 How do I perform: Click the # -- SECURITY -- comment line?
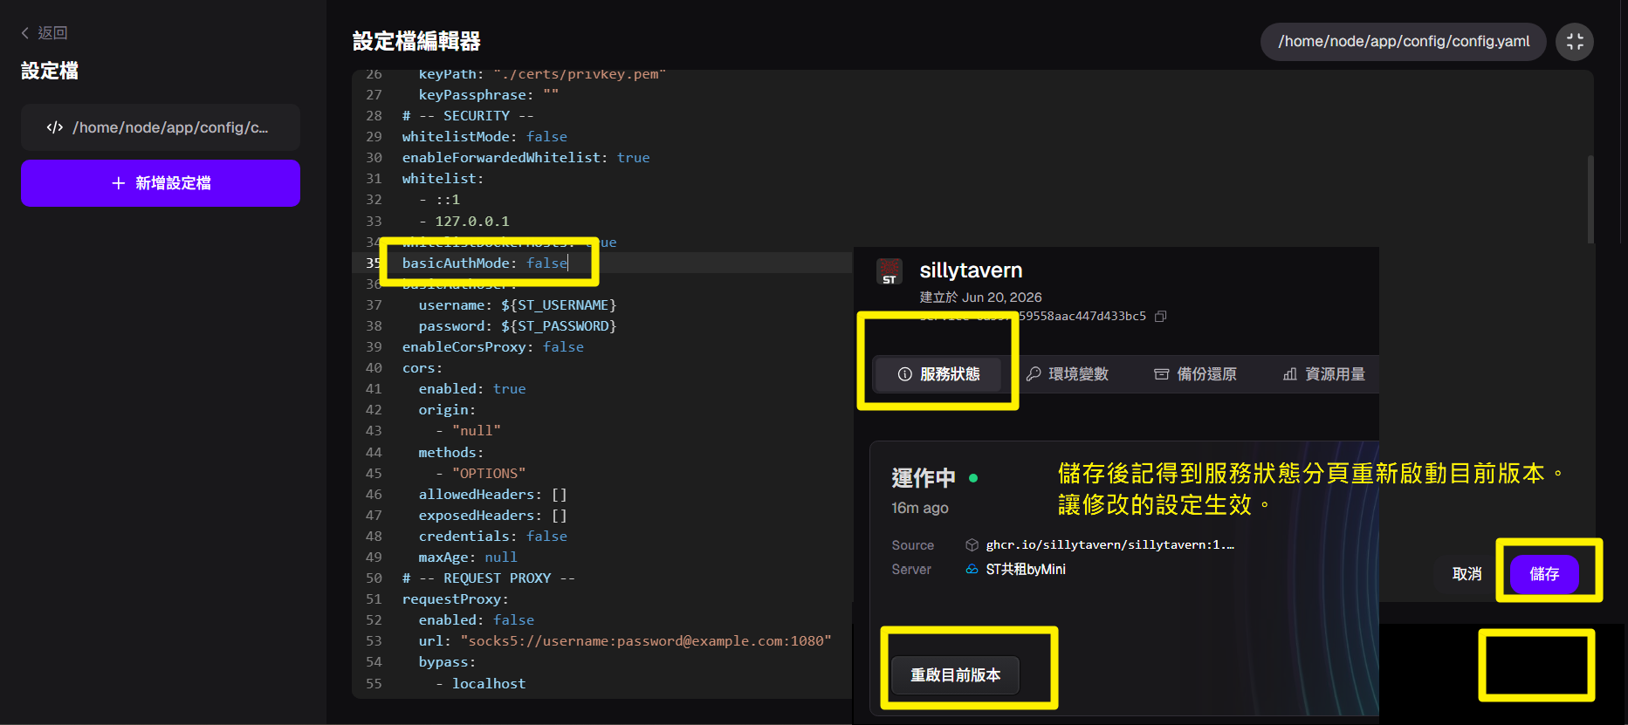(468, 116)
